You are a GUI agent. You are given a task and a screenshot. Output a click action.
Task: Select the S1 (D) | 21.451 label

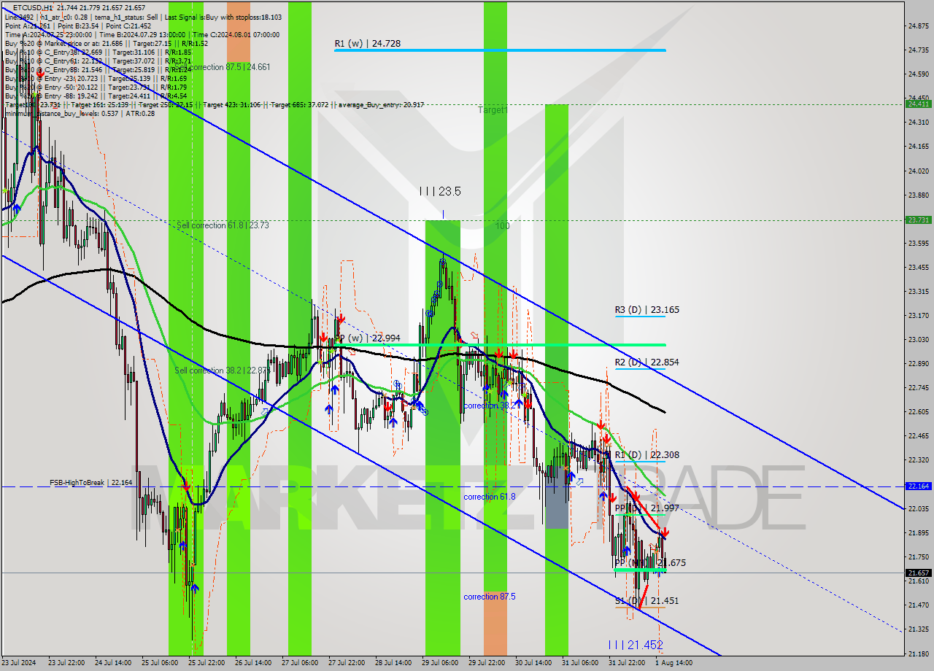coord(647,601)
